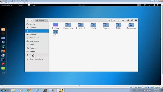Open VirtualBox Devices menu

tap(26, 3)
